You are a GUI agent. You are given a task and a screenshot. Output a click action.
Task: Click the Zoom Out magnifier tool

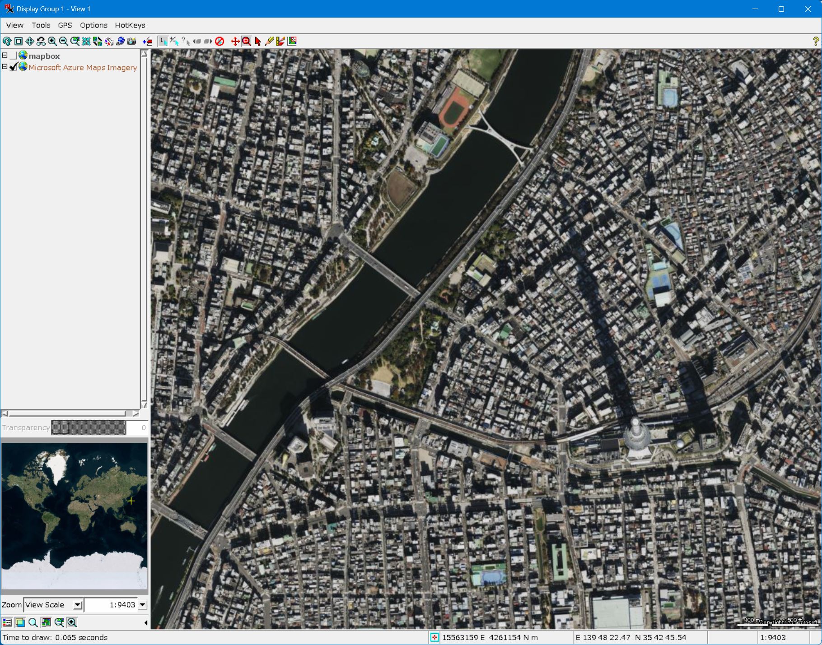[x=64, y=42]
